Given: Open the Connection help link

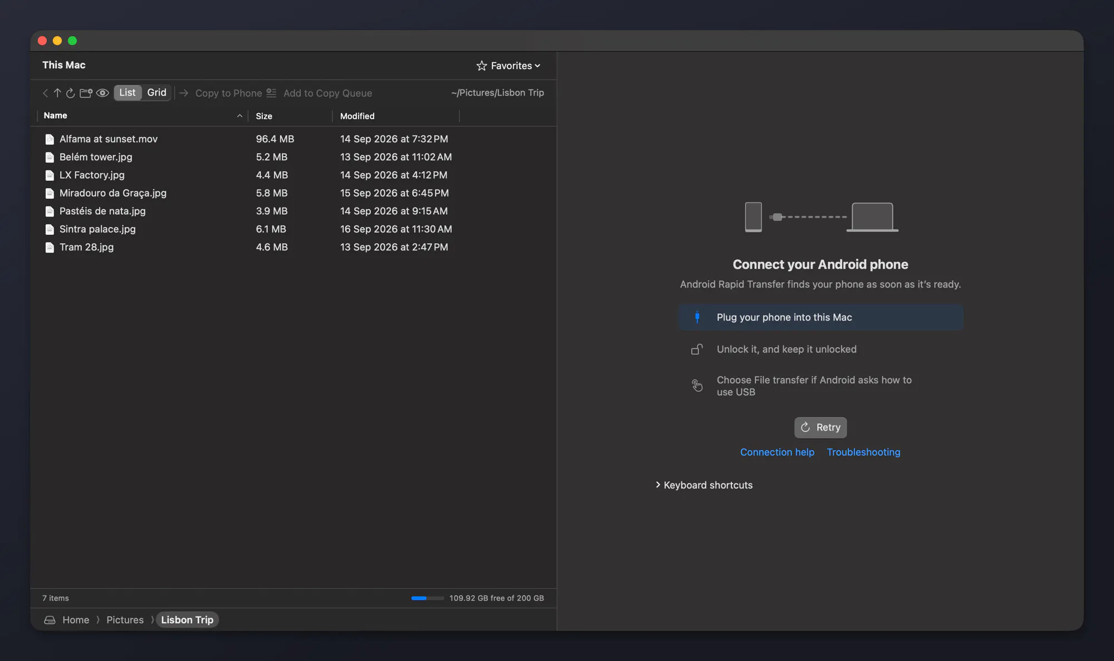Looking at the screenshot, I should (x=777, y=452).
